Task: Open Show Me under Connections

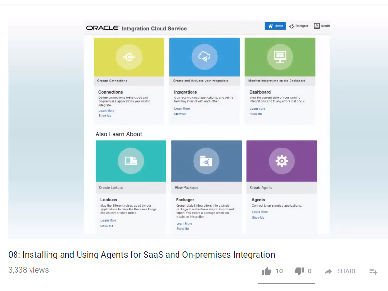Action: tap(105, 115)
